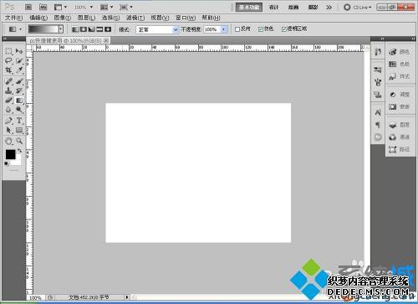Choose the Diamond Gradient style
The image size is (418, 304).
tap(108, 29)
